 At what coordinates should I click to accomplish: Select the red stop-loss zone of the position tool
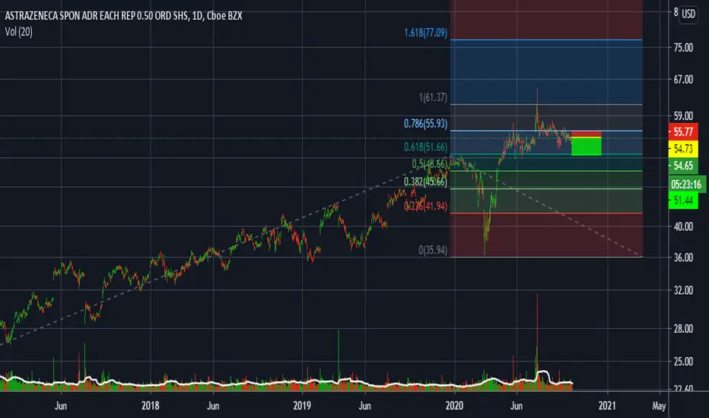point(587,134)
